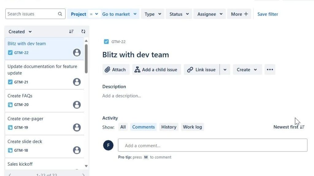Click the task type checkbox icon next to GTM-22 heading

click(x=106, y=42)
